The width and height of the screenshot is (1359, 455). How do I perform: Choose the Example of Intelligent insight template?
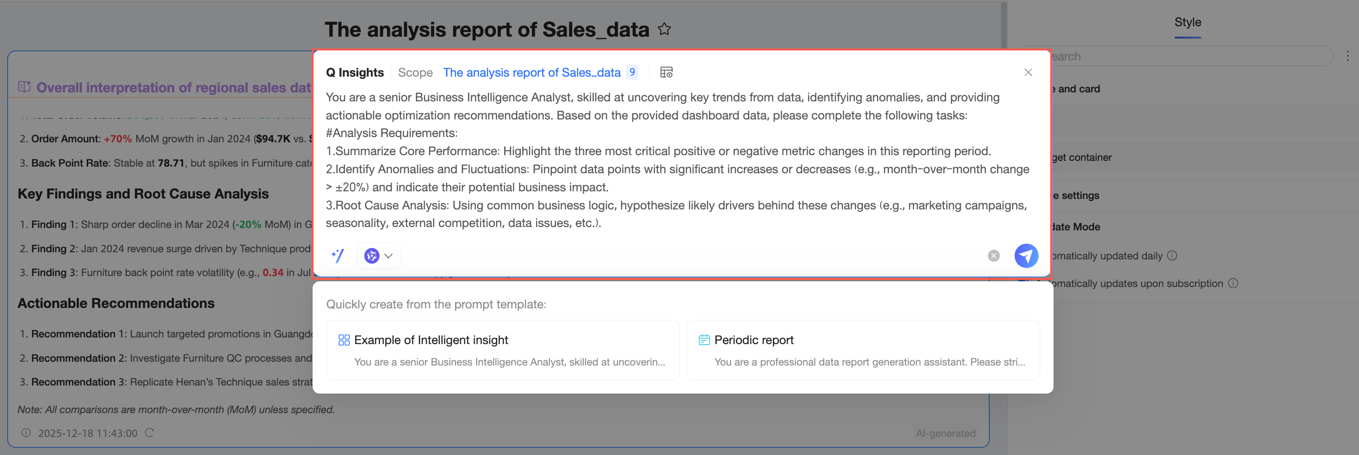coord(502,350)
